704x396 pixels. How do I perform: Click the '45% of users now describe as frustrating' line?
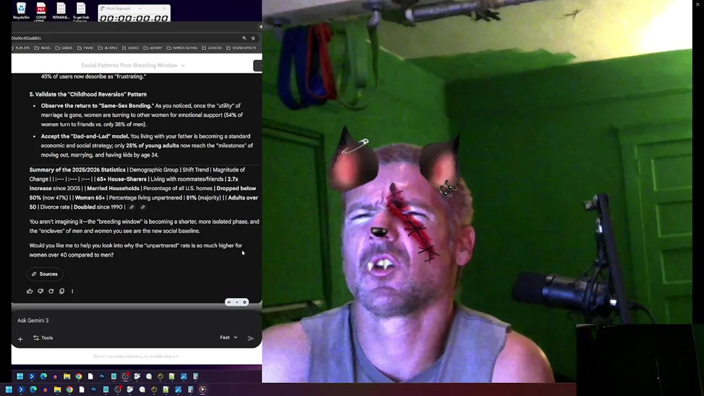93,76
